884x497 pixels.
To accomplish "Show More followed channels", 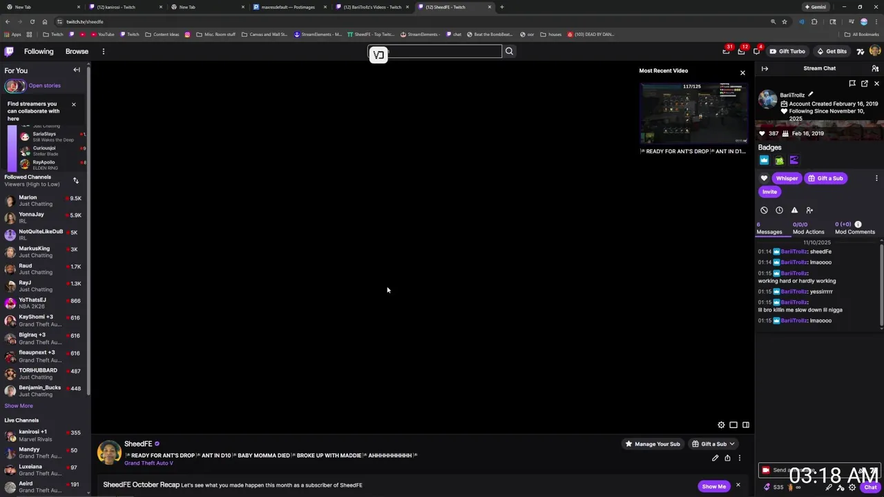I will coord(19,406).
